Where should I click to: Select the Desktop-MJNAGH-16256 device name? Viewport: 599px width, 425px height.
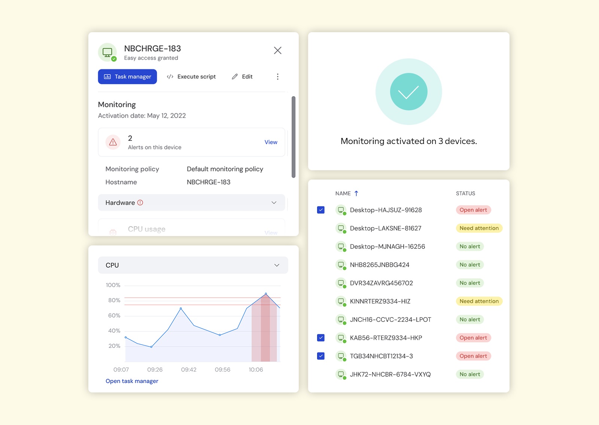pyautogui.click(x=387, y=247)
